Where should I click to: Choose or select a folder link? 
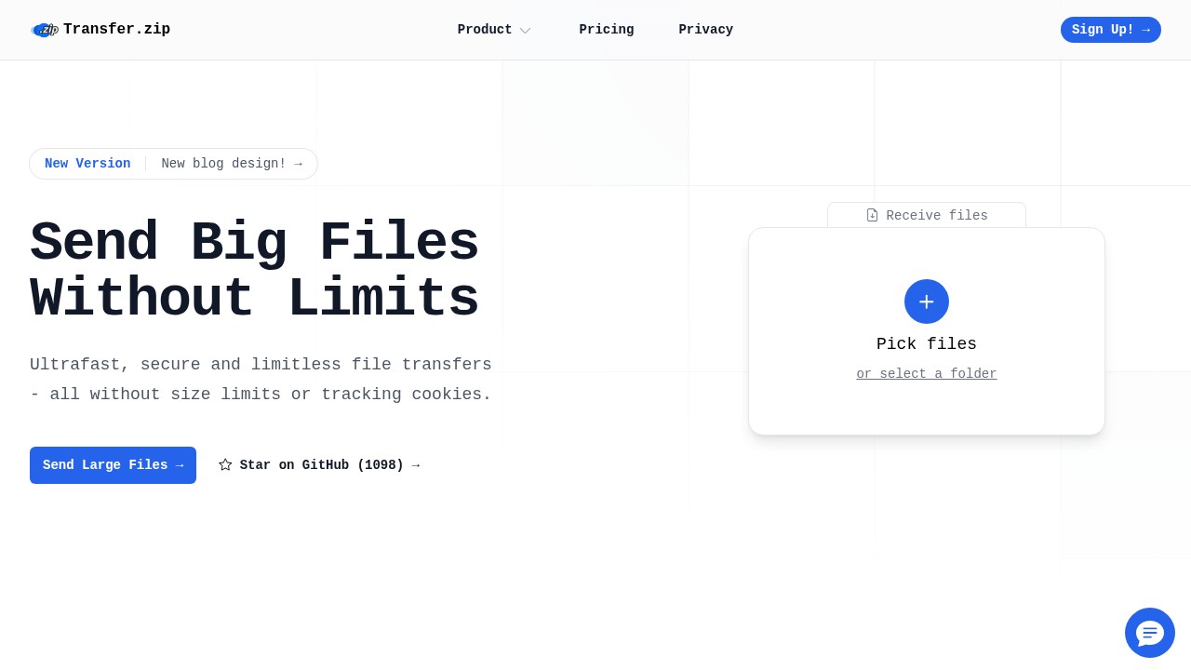pos(927,374)
